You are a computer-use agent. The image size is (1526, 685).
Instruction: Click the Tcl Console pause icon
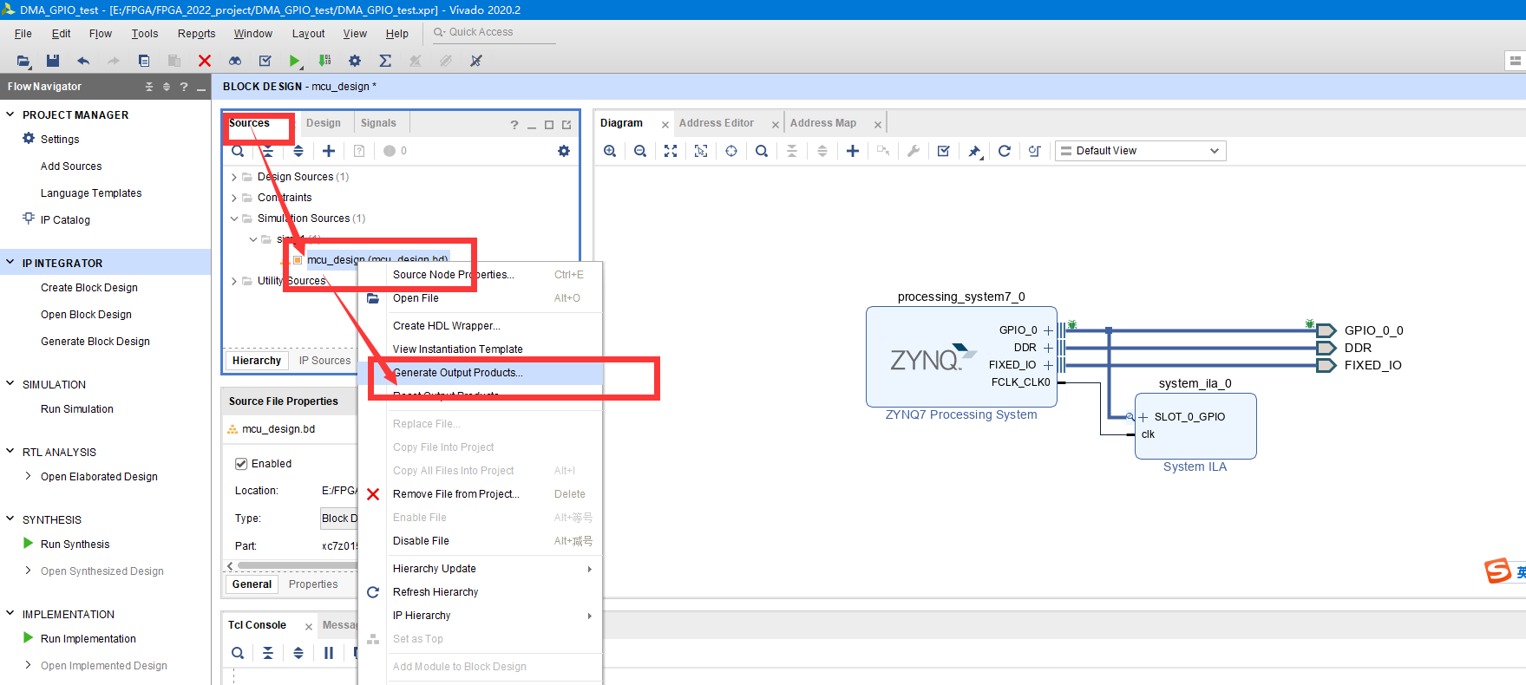(329, 653)
